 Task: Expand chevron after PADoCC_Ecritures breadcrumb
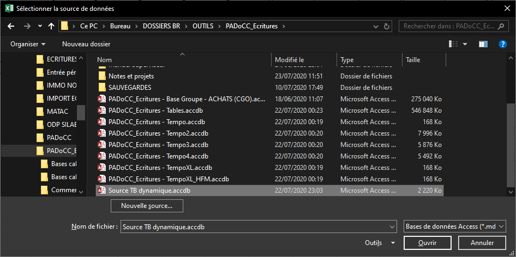coord(284,26)
